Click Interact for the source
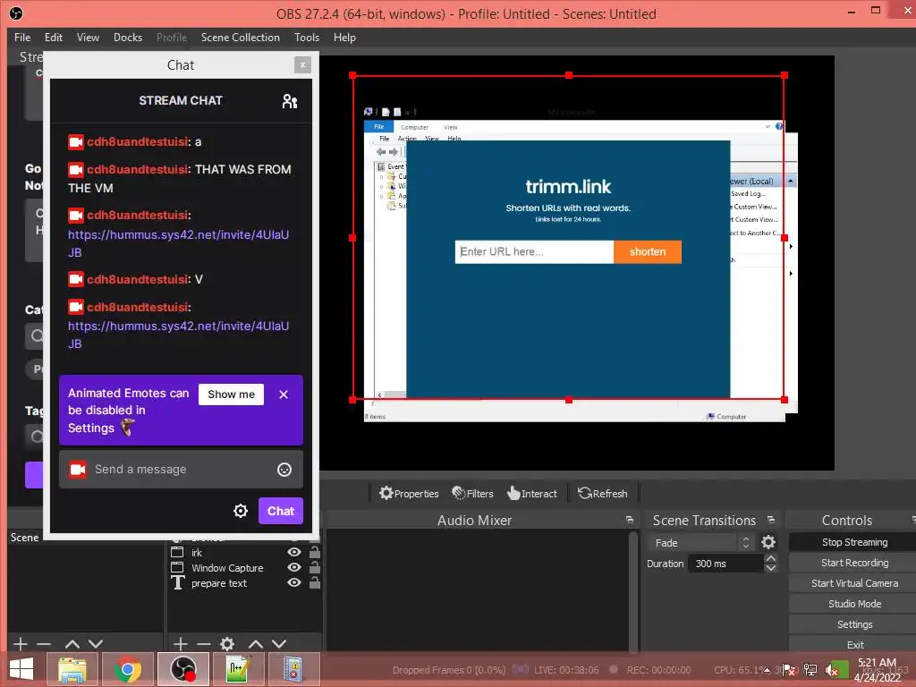The image size is (916, 687). 532,494
